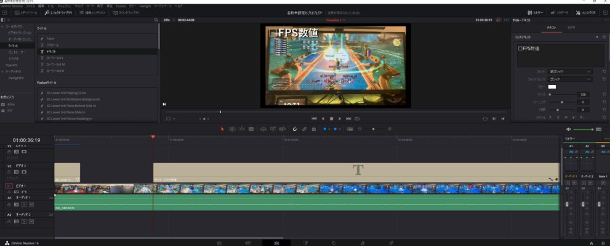Open the Fairlight menu in menu bar
The image size is (610, 246).
pyautogui.click(x=145, y=7)
